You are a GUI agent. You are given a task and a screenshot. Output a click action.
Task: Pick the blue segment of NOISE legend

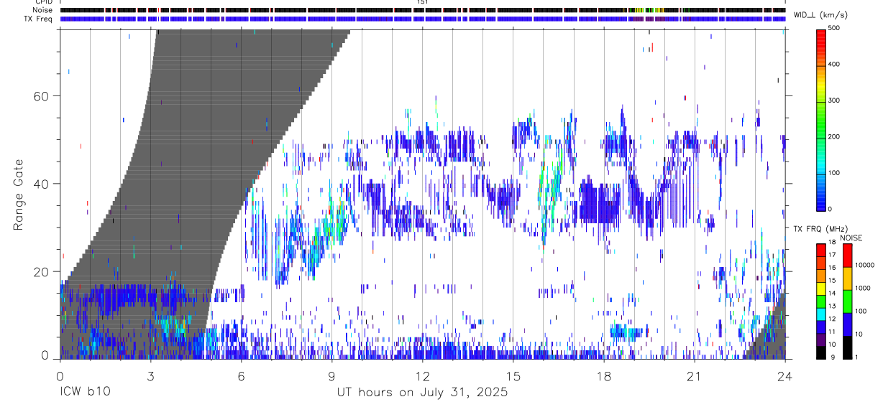click(847, 324)
